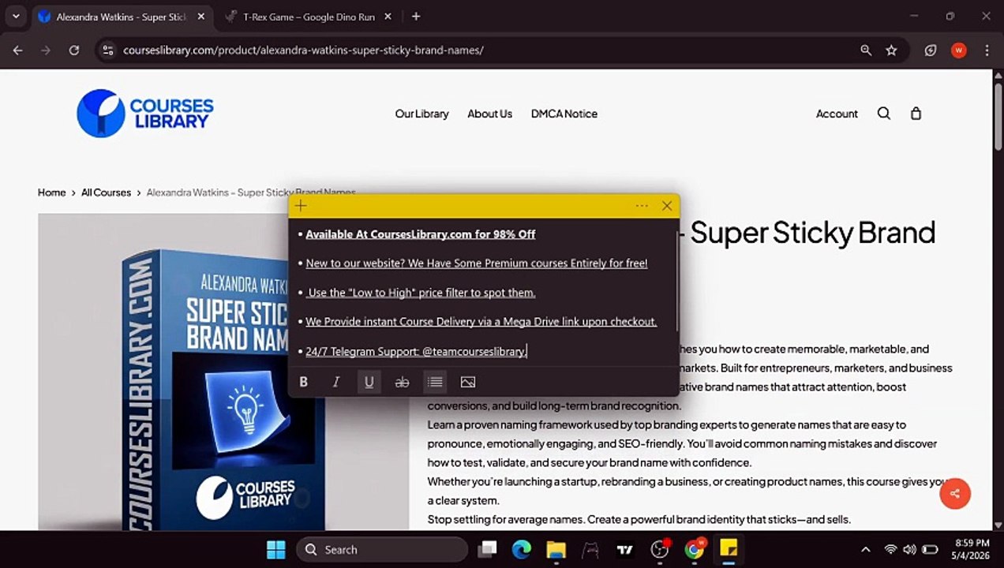Go to All Courses breadcrumb
Screen dimensions: 1004x568
tap(106, 192)
